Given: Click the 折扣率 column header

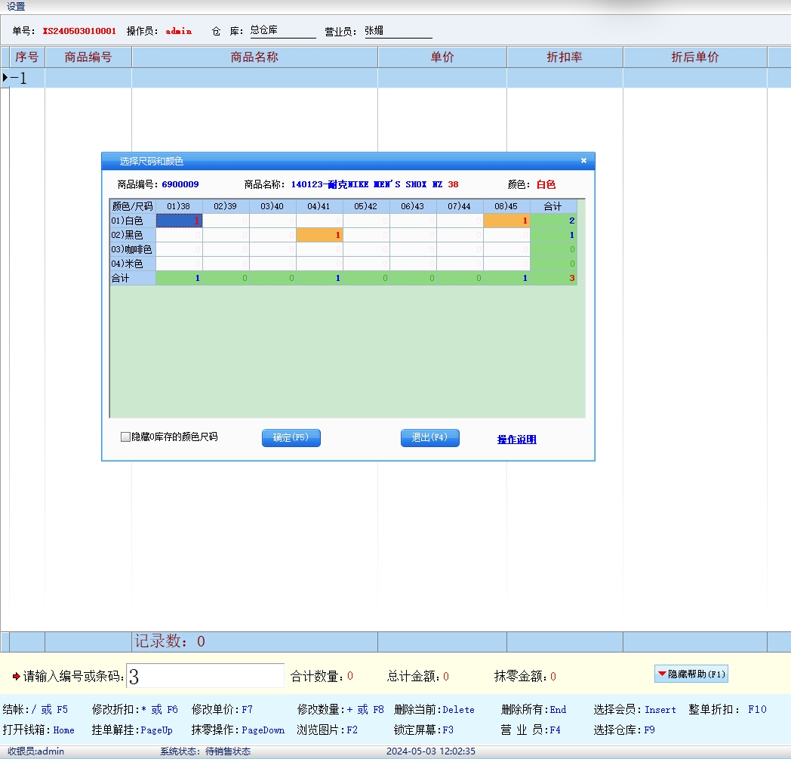Looking at the screenshot, I should (x=564, y=57).
